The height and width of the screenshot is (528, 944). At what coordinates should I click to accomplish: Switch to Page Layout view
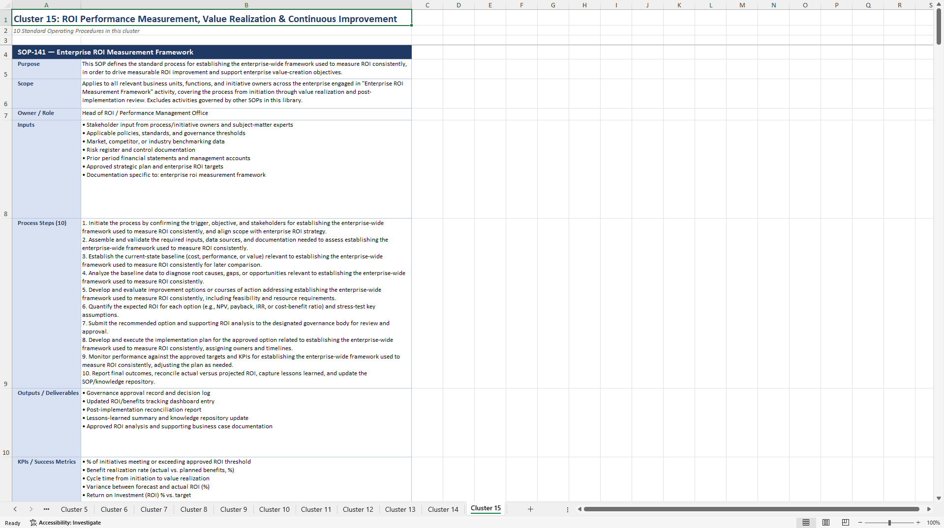pos(826,523)
